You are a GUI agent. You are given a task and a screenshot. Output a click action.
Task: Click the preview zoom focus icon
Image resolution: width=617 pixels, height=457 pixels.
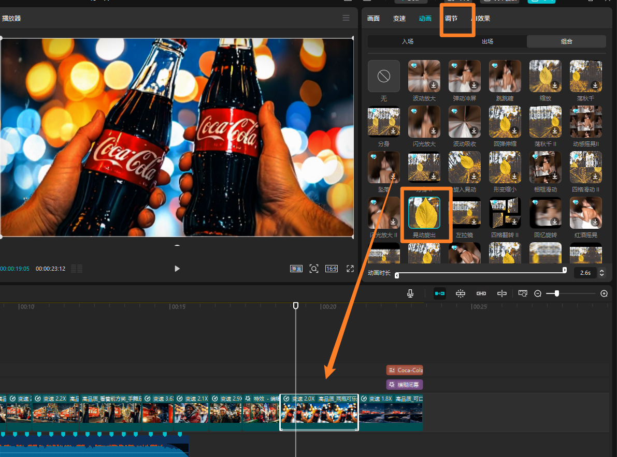pos(313,269)
